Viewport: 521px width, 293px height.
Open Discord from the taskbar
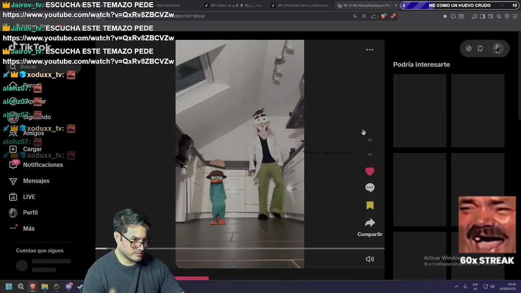[x=69, y=286]
